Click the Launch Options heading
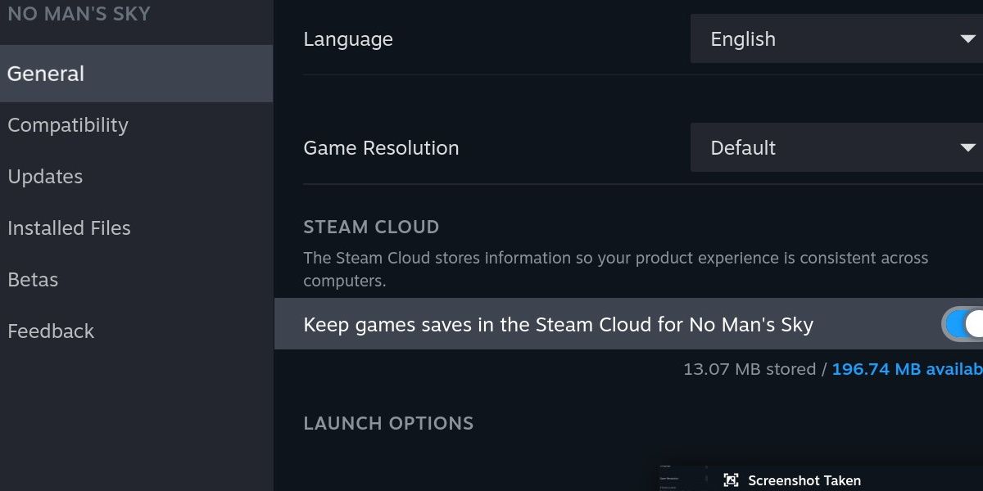Image resolution: width=983 pixels, height=491 pixels. coord(388,423)
